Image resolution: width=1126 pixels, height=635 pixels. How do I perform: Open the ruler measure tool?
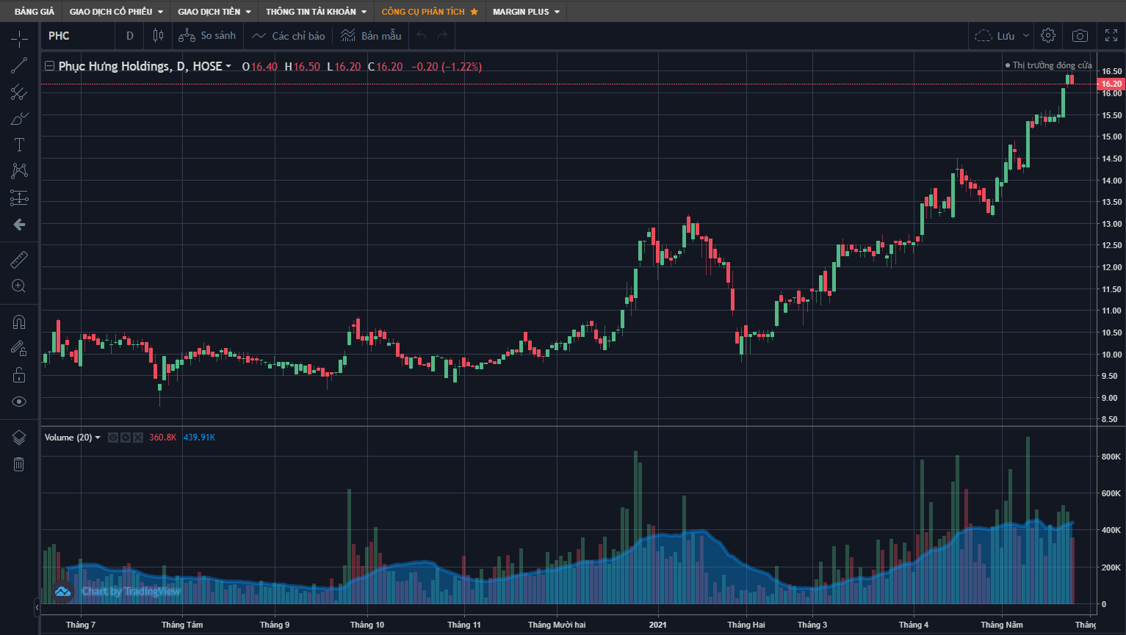click(19, 259)
